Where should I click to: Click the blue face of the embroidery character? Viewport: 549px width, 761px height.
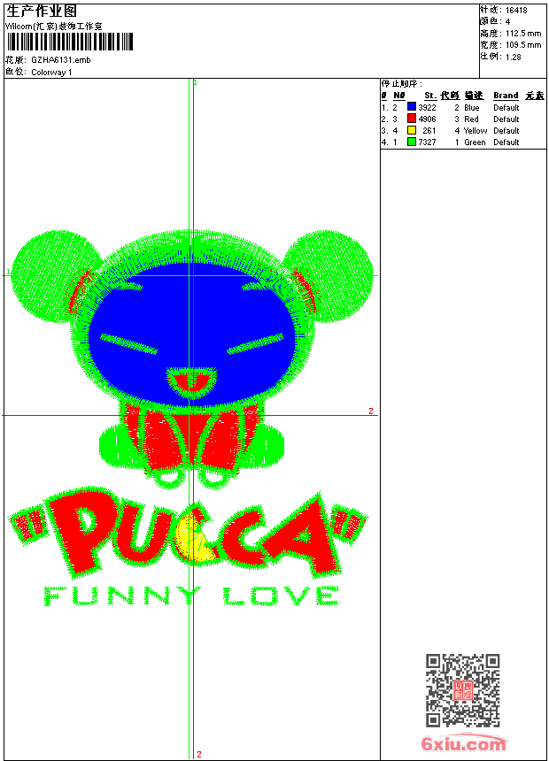(x=192, y=334)
